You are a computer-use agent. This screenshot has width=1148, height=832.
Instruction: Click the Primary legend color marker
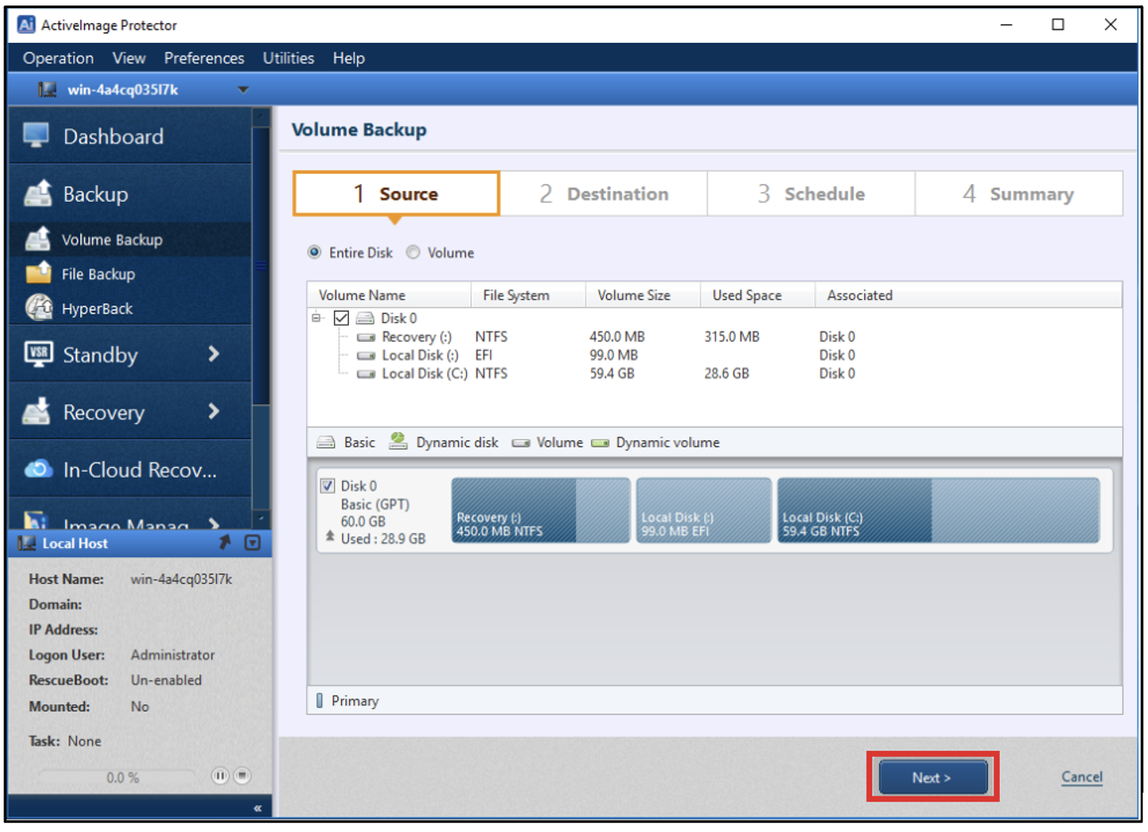tap(320, 701)
